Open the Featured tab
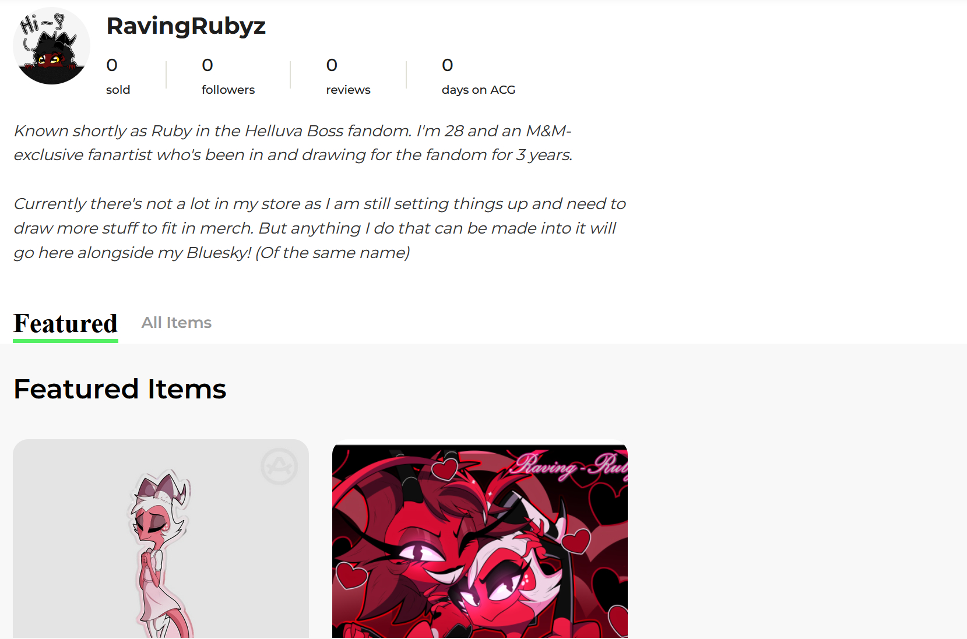Image resolution: width=967 pixels, height=639 pixels. pyautogui.click(x=65, y=323)
